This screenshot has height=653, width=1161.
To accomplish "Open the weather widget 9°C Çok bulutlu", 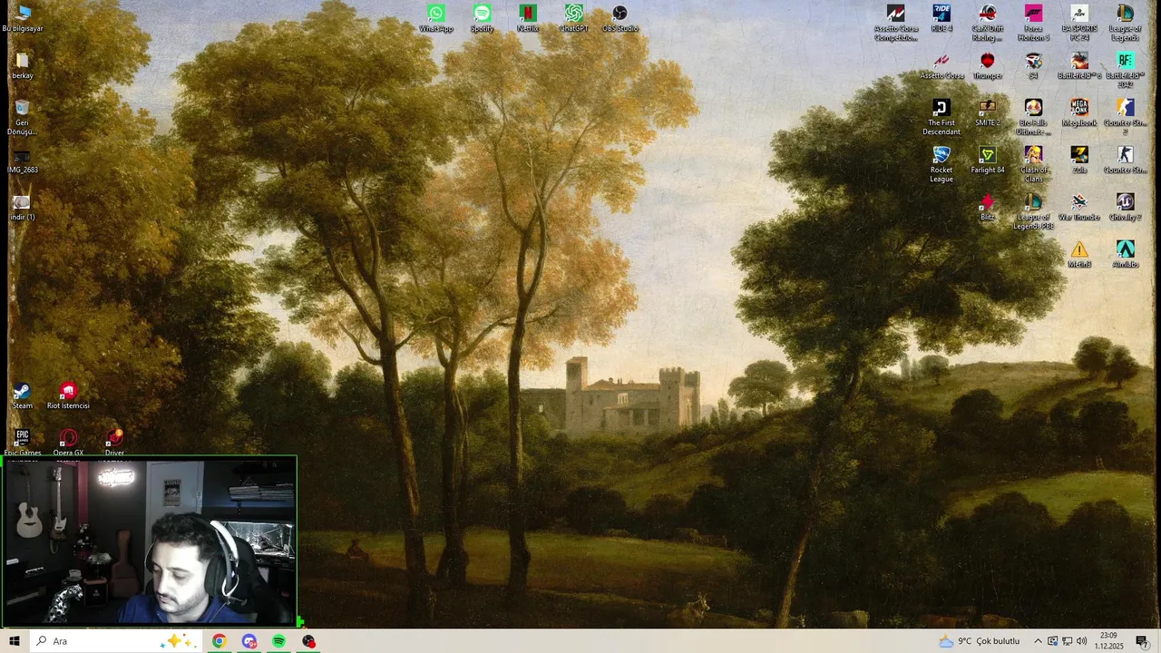I will (980, 641).
